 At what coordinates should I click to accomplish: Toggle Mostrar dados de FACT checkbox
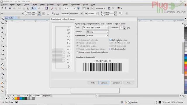tap(110, 43)
